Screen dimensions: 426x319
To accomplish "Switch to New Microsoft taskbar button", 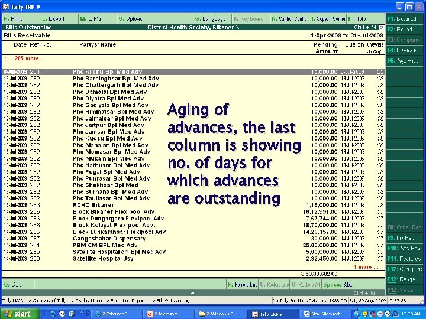I will click(x=326, y=314).
